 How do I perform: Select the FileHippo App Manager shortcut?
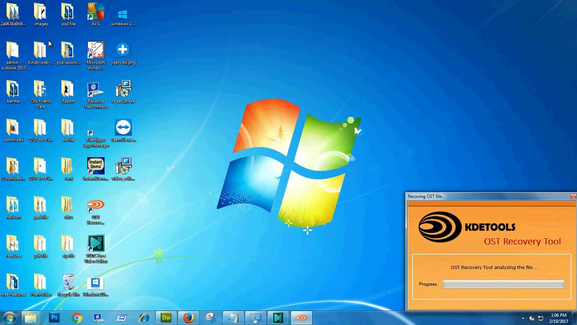(x=96, y=135)
